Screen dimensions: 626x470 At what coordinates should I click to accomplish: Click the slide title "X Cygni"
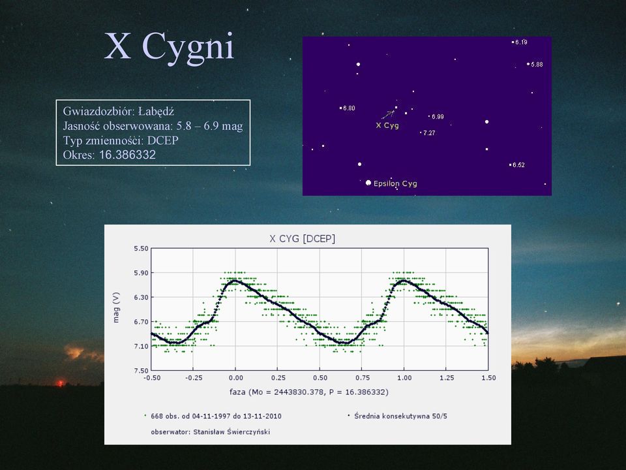coord(169,47)
